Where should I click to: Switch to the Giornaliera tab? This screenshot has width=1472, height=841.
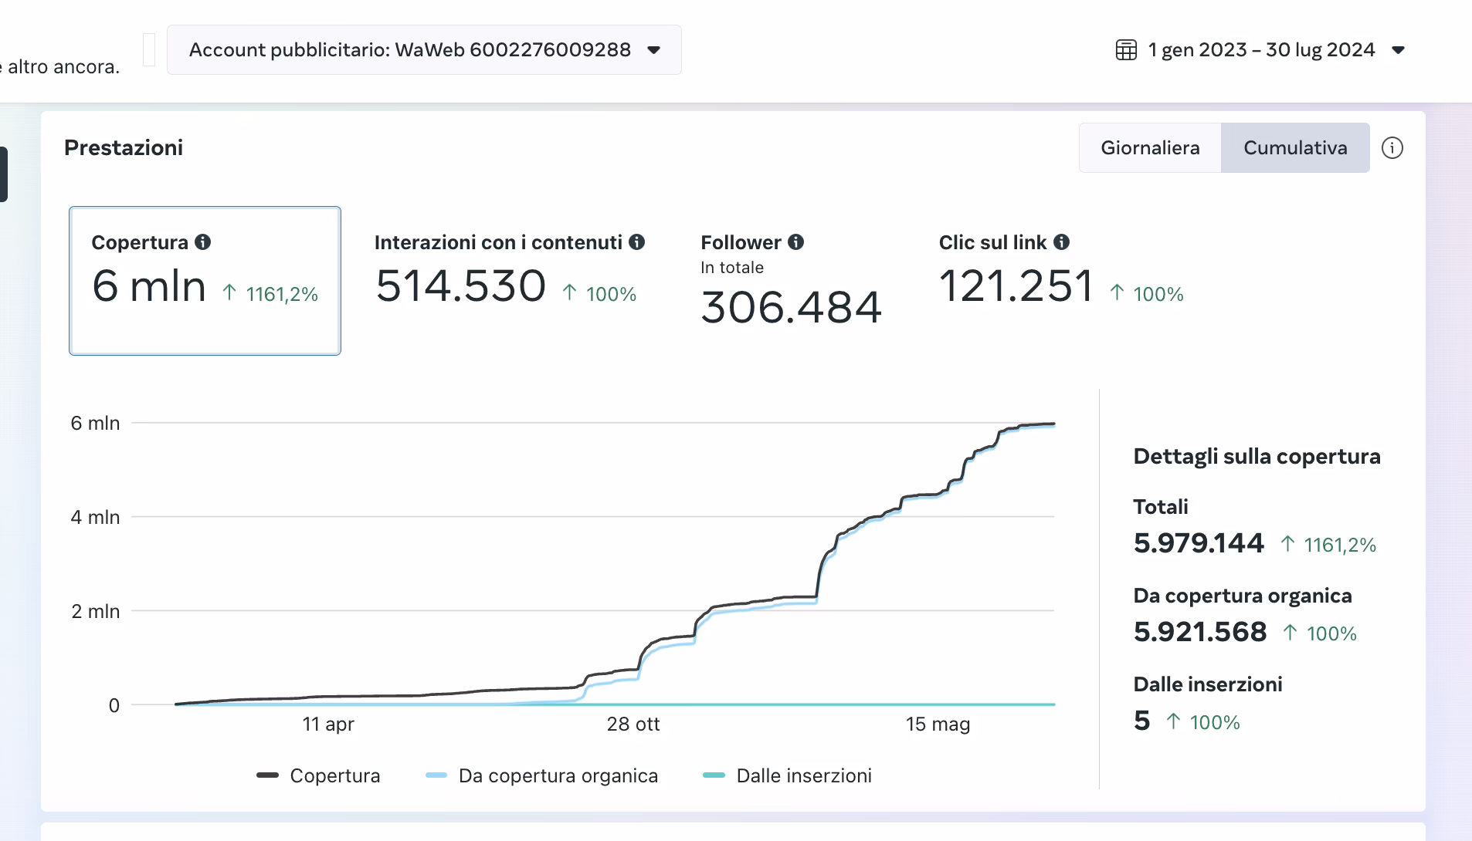click(x=1149, y=147)
